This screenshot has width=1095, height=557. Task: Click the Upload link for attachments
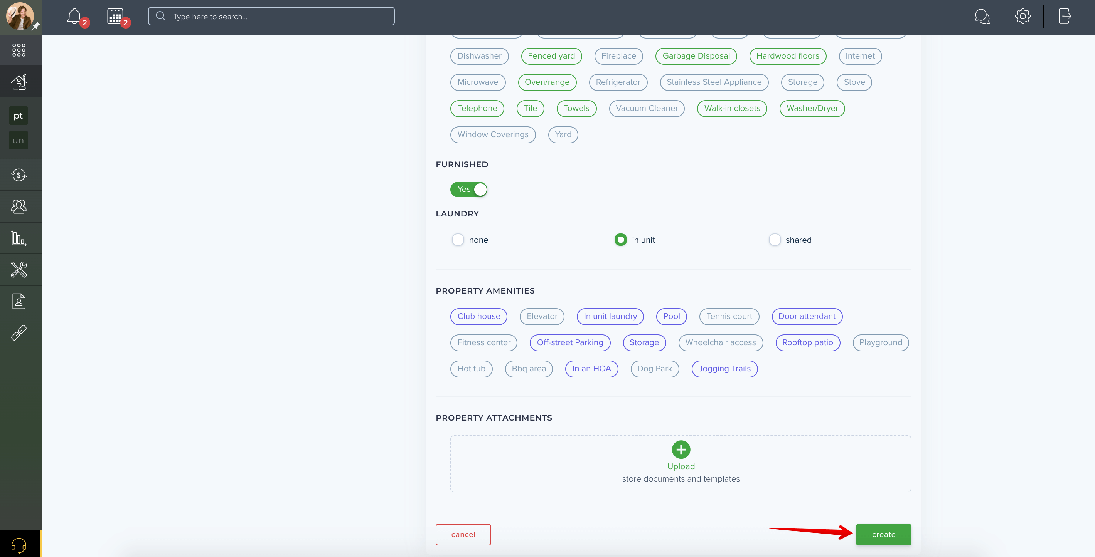pos(681,466)
